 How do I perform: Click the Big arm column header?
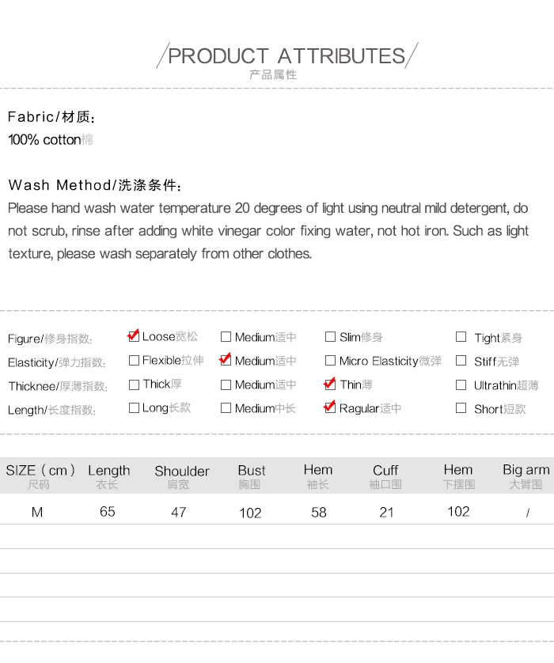click(526, 475)
